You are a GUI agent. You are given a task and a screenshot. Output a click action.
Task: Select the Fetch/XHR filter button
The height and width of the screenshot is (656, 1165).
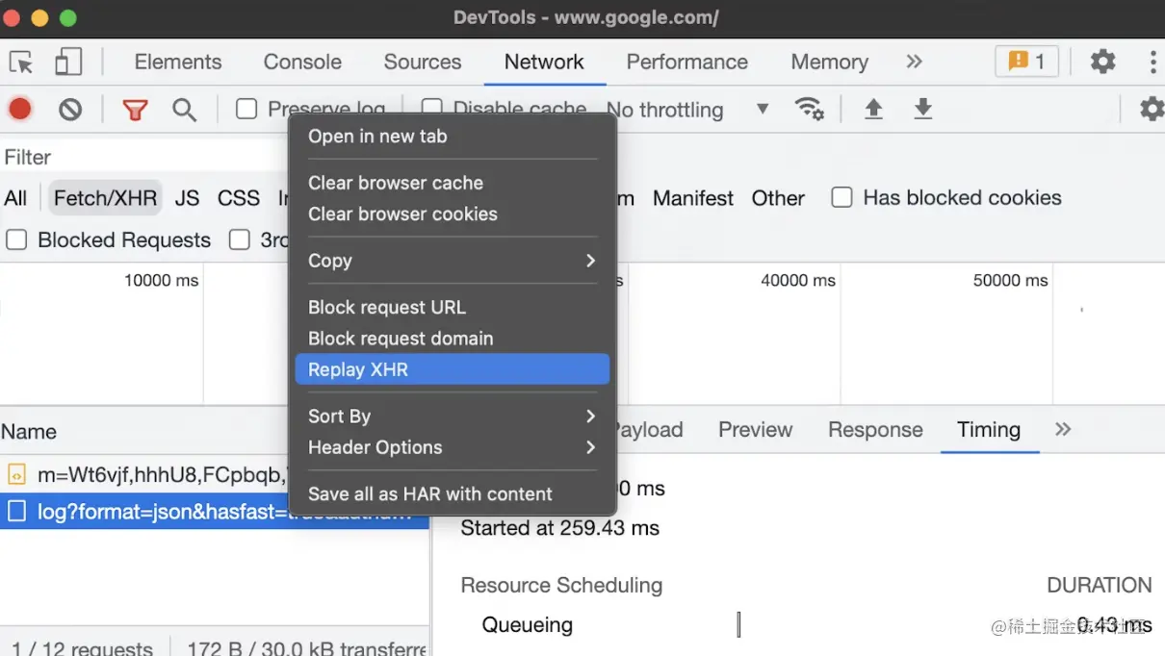105,198
